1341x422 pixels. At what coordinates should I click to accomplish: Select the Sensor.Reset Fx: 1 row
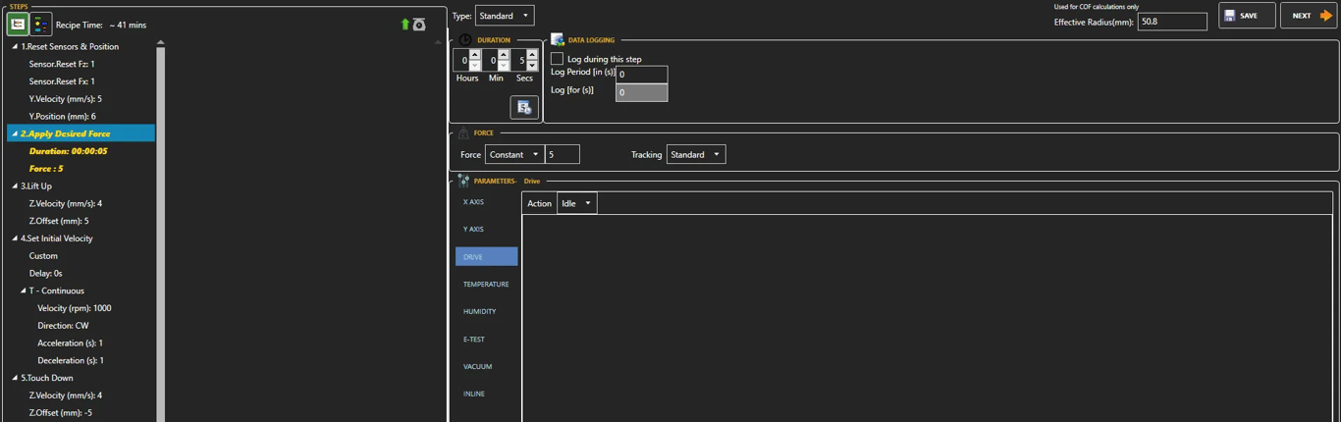(62, 81)
